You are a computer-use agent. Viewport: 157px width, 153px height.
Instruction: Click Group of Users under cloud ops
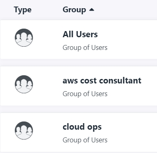85,140
